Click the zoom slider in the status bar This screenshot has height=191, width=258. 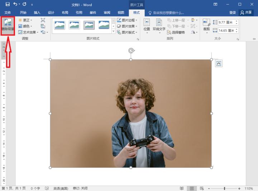[x=225, y=188]
